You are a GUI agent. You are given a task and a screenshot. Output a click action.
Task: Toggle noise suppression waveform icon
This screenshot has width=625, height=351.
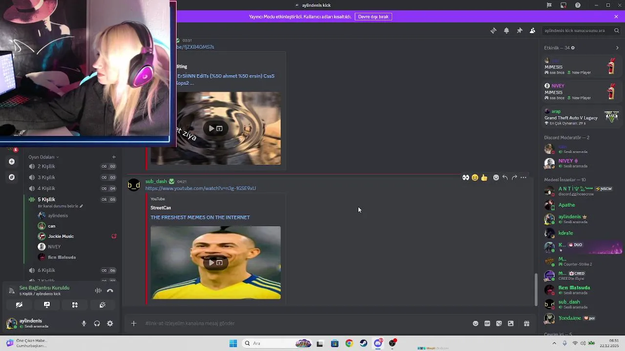click(98, 291)
